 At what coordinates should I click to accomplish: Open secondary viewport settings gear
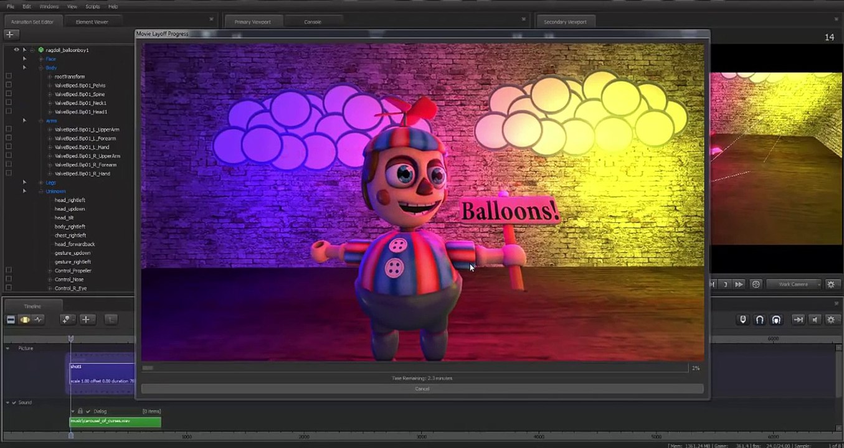pos(831,284)
